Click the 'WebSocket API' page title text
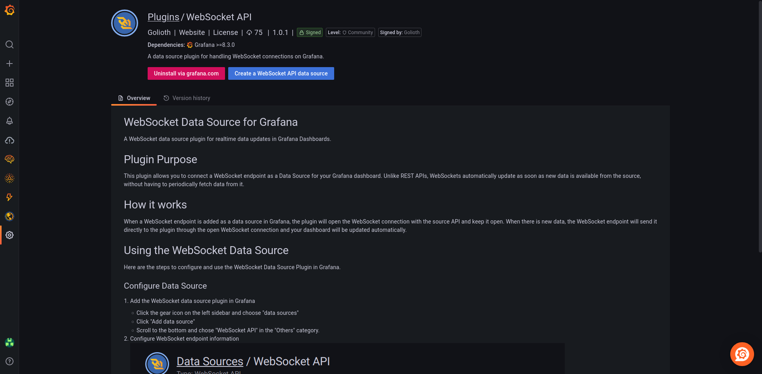The height and width of the screenshot is (374, 762). (219, 17)
